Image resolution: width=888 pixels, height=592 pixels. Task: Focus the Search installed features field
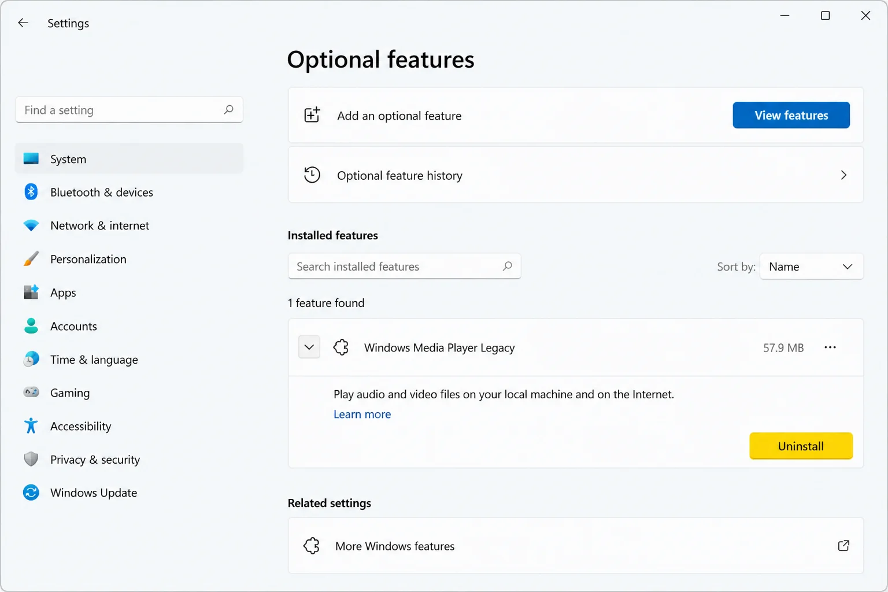tap(404, 266)
